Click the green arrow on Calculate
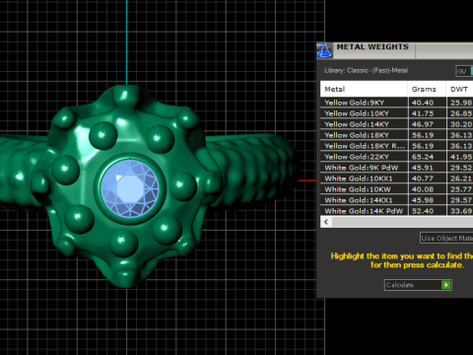Screen dimensions: 473x355 [446, 285]
